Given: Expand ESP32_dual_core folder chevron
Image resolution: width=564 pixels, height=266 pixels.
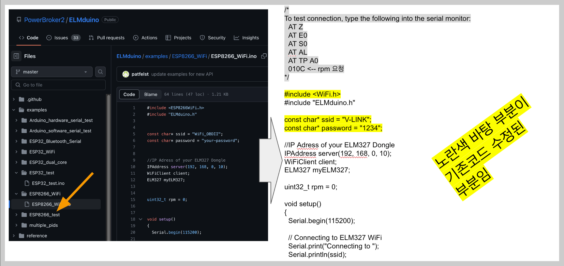Looking at the screenshot, I should coord(16,162).
